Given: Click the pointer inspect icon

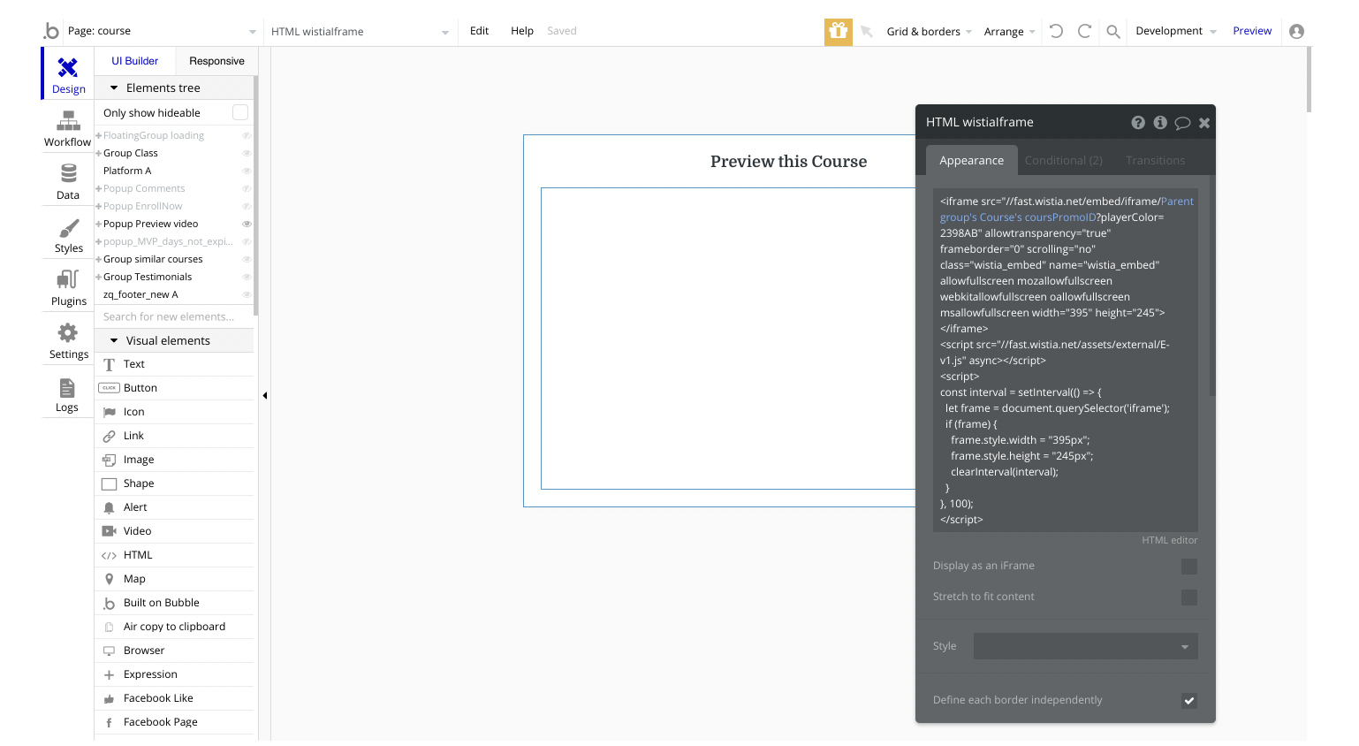Looking at the screenshot, I should point(867,32).
